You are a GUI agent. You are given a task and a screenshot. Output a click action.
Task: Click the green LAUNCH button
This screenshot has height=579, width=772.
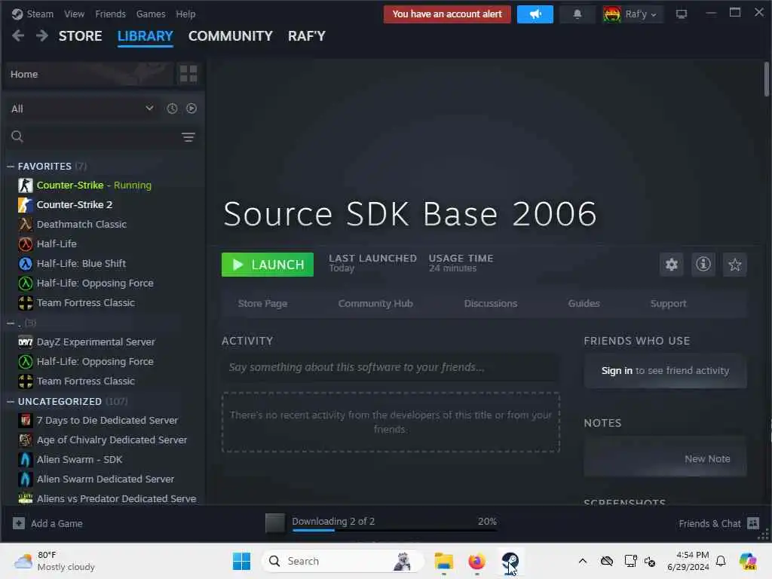(268, 265)
